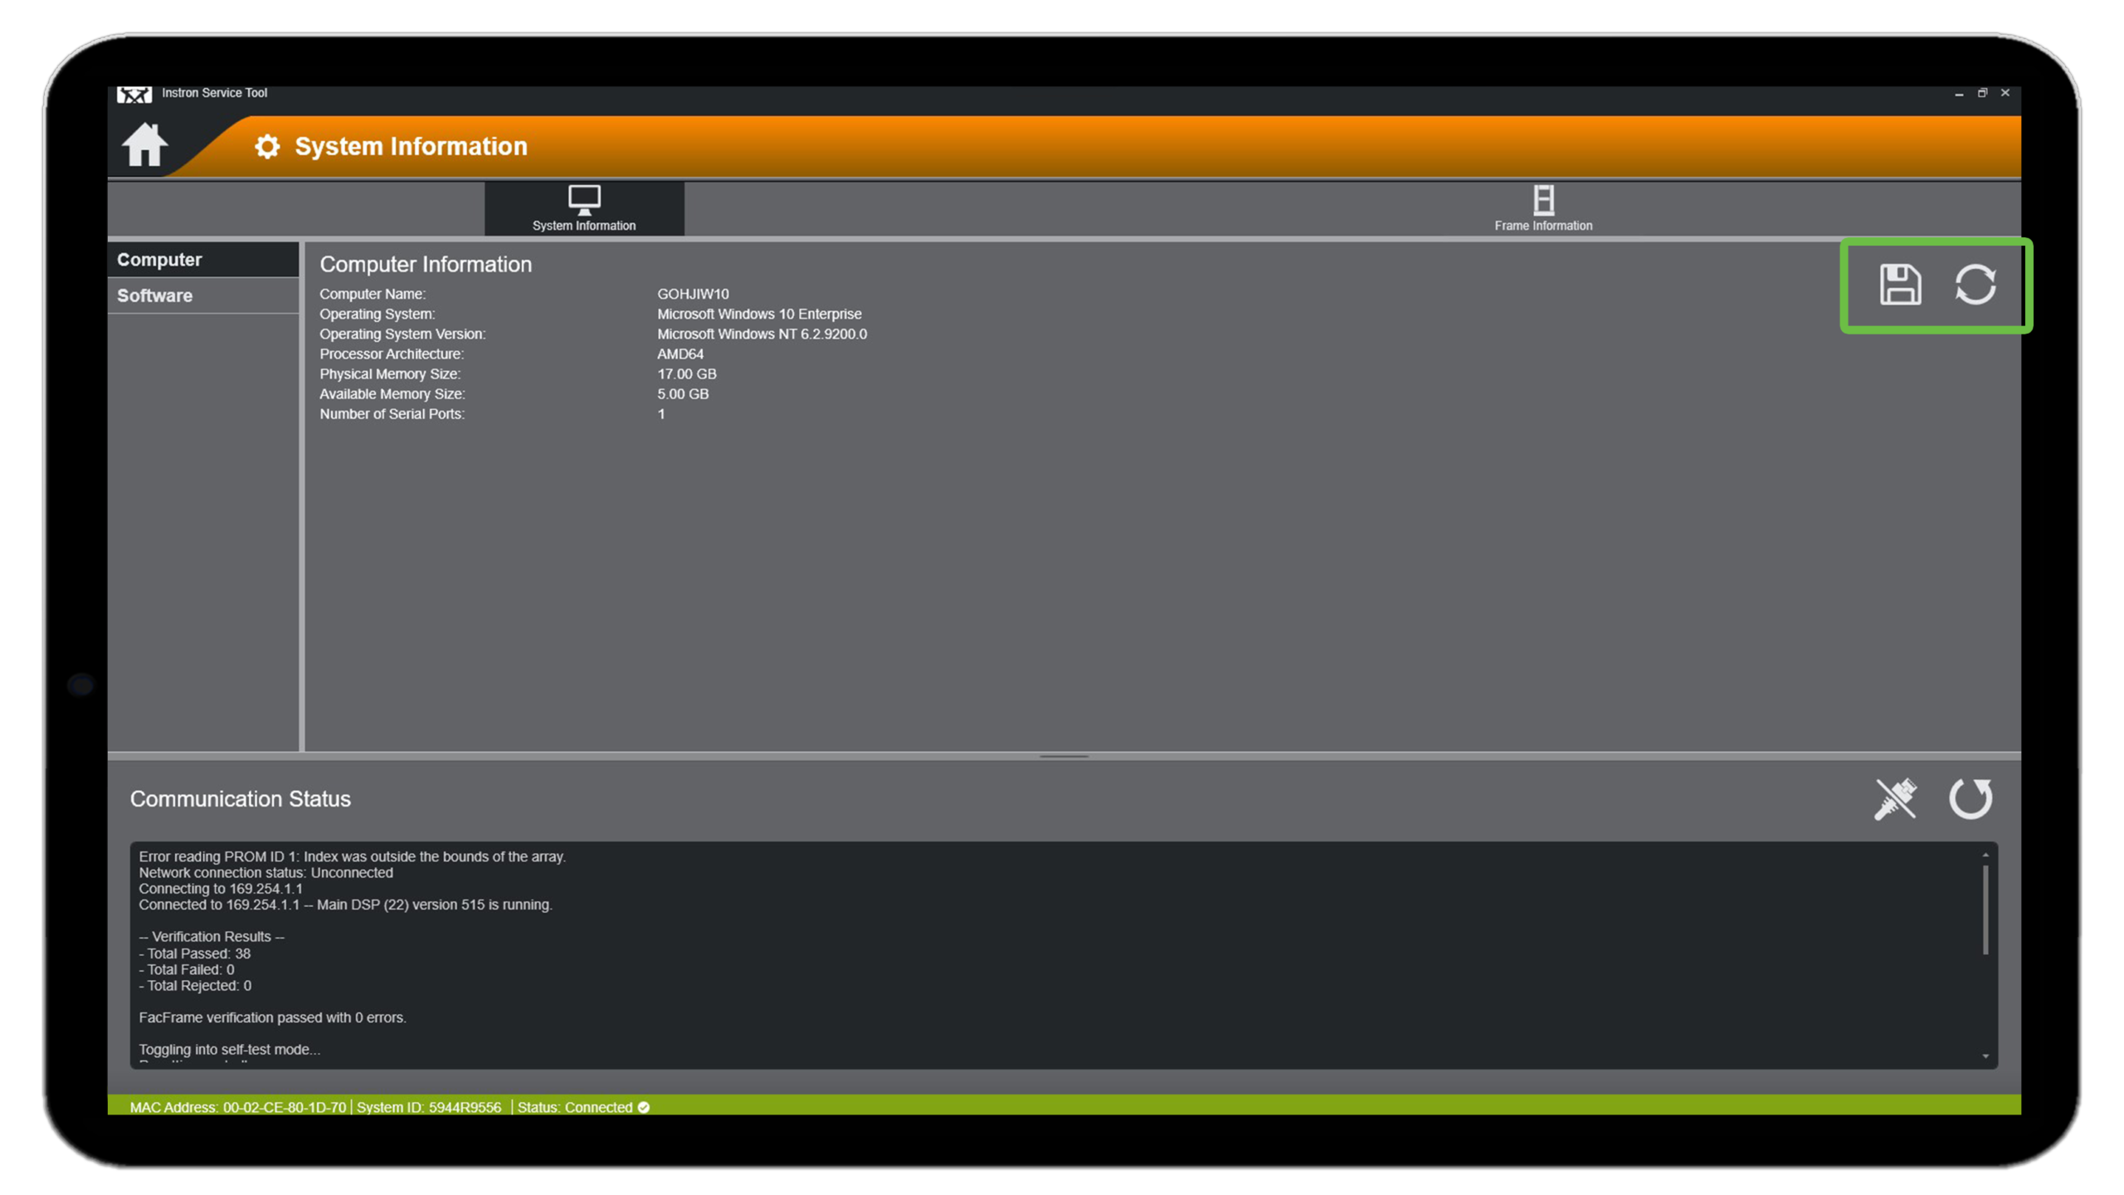The width and height of the screenshot is (2124, 1195).
Task: Click the panel splitter handle above Communication Status
Action: coord(1064,756)
